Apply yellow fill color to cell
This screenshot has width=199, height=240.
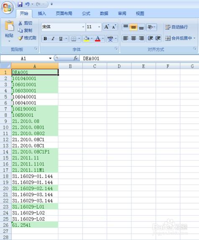[x=86, y=39]
